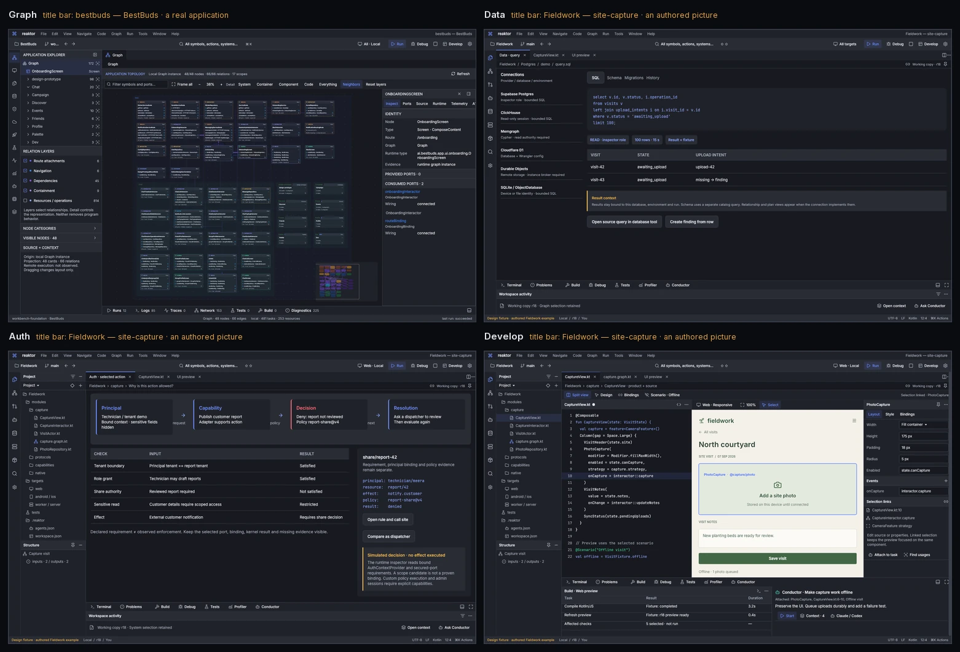This screenshot has width=960, height=652.
Task: Toggle the Neighbors detail option in the Graph window
Action: tap(352, 84)
